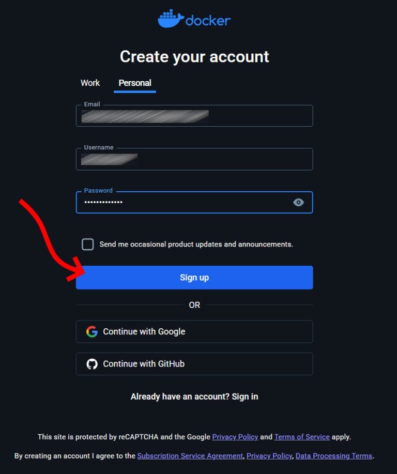This screenshot has width=397, height=474.
Task: Switch to the Work tab
Action: coord(90,83)
